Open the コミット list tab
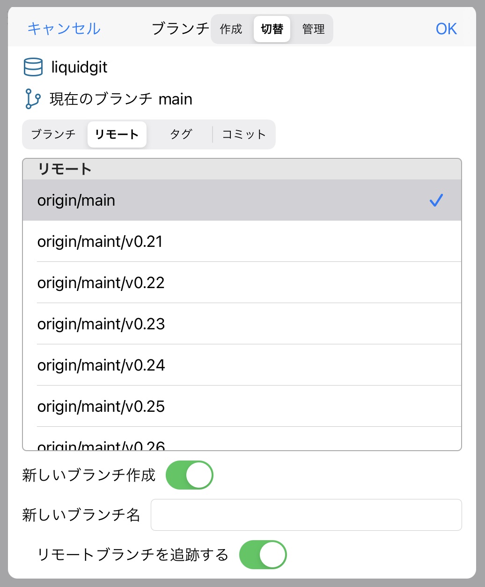Viewport: 485px width, 587px height. pyautogui.click(x=244, y=134)
